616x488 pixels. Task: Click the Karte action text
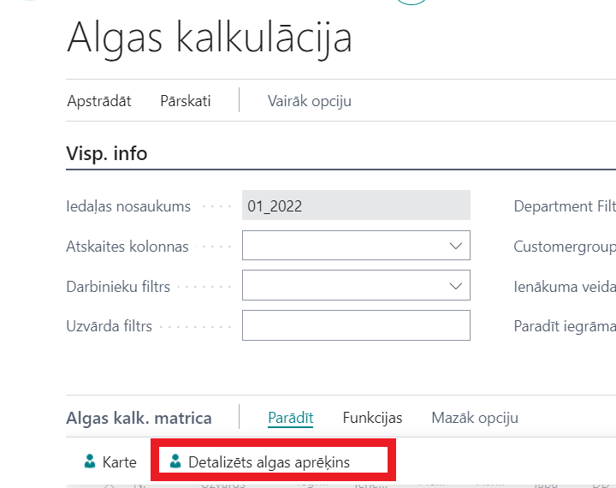[120, 462]
